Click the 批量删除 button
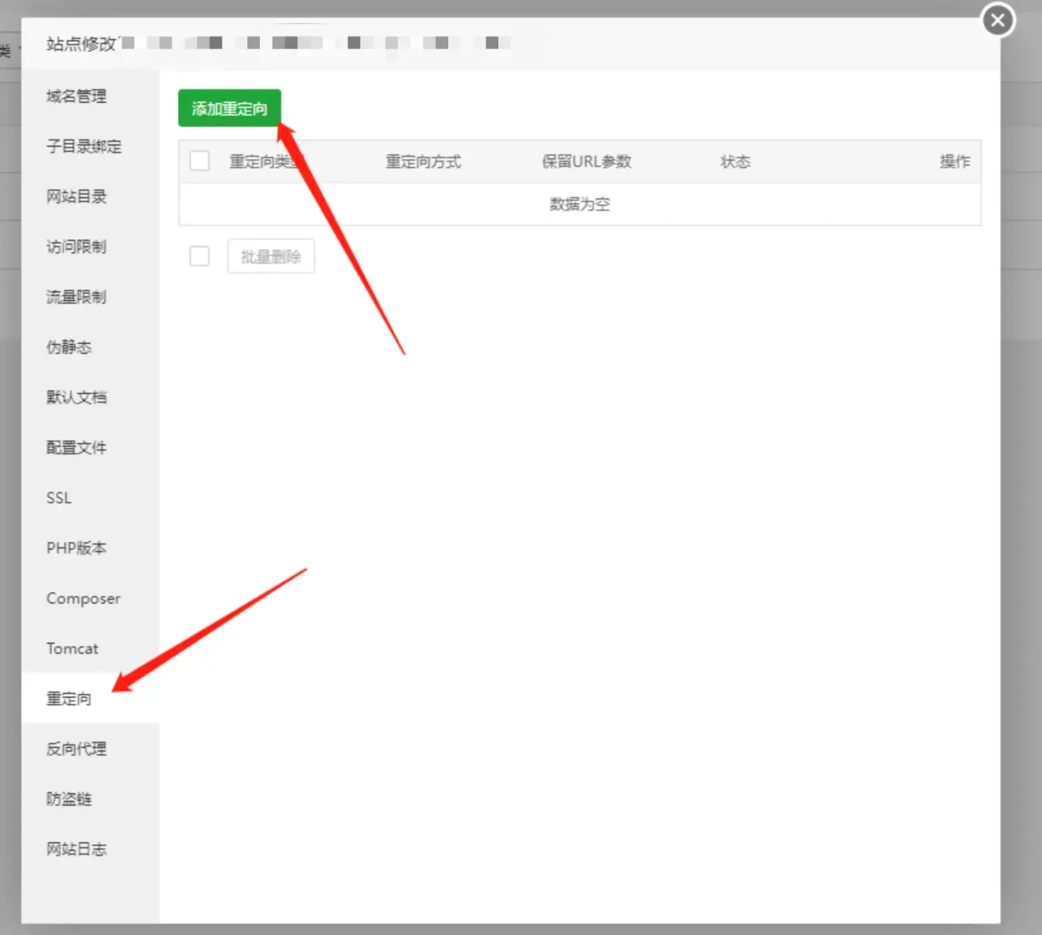1042x935 pixels. [x=271, y=256]
